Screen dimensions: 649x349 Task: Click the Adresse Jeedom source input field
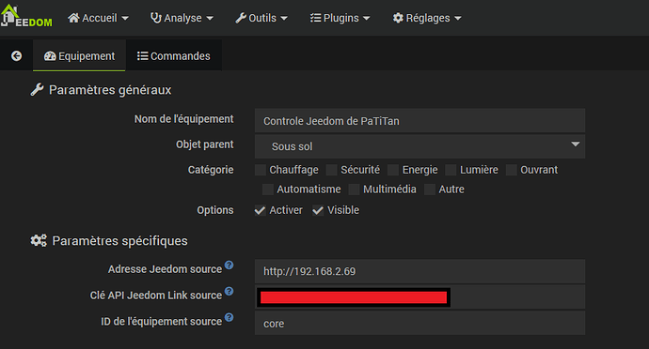(x=419, y=271)
